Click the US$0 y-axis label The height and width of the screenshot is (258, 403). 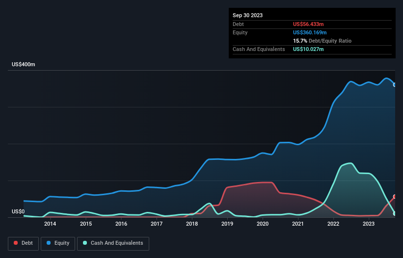coord(18,211)
